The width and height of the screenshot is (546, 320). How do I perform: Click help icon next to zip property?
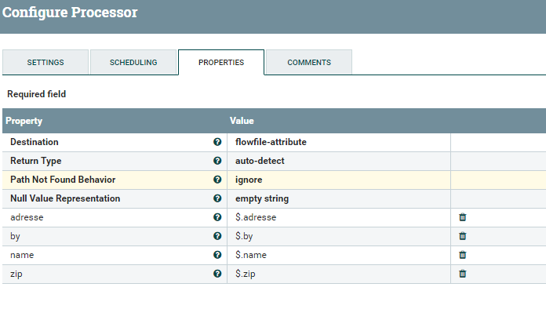coord(217,274)
